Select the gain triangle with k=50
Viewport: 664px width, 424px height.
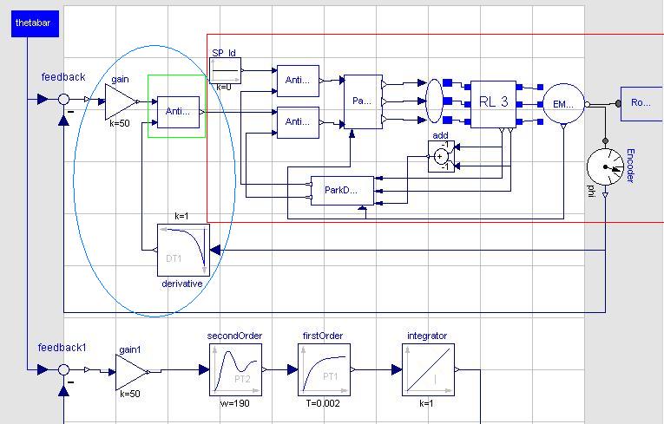tap(121, 102)
